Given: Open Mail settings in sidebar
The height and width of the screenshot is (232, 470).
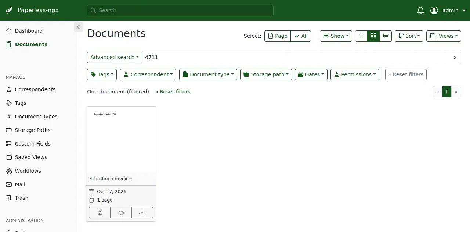Looking at the screenshot, I should (x=20, y=184).
